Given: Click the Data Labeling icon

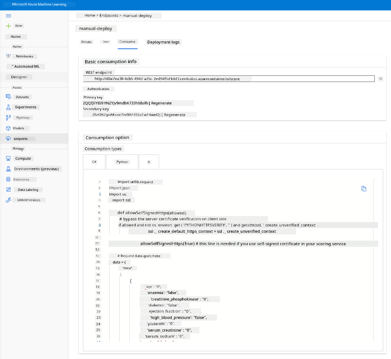Looking at the screenshot, I should 8,190.
